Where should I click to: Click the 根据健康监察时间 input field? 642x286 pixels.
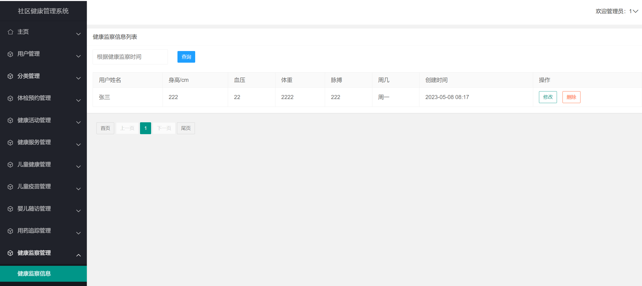(130, 57)
